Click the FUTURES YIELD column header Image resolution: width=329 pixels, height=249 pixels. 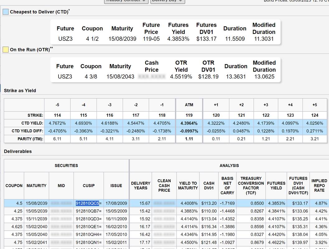[276, 186]
